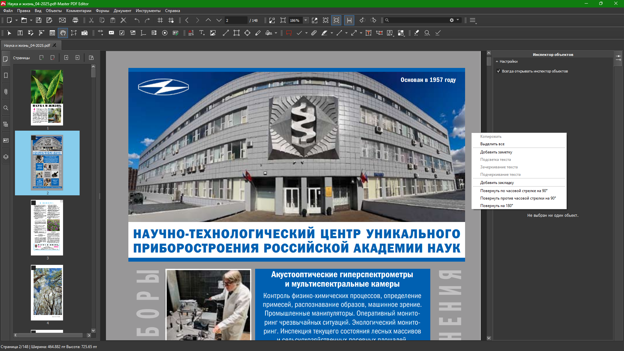
Task: Select the Pencil drawing tool
Action: 258,33
